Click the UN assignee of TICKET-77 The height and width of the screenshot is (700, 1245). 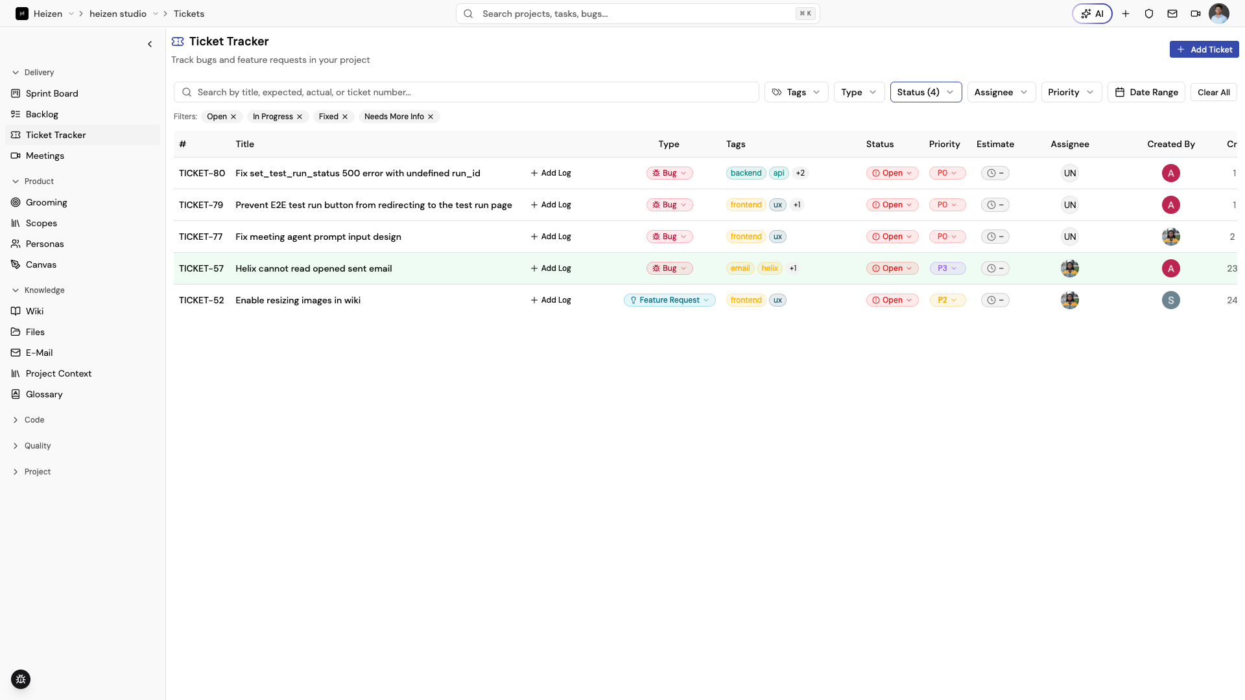[1070, 237]
